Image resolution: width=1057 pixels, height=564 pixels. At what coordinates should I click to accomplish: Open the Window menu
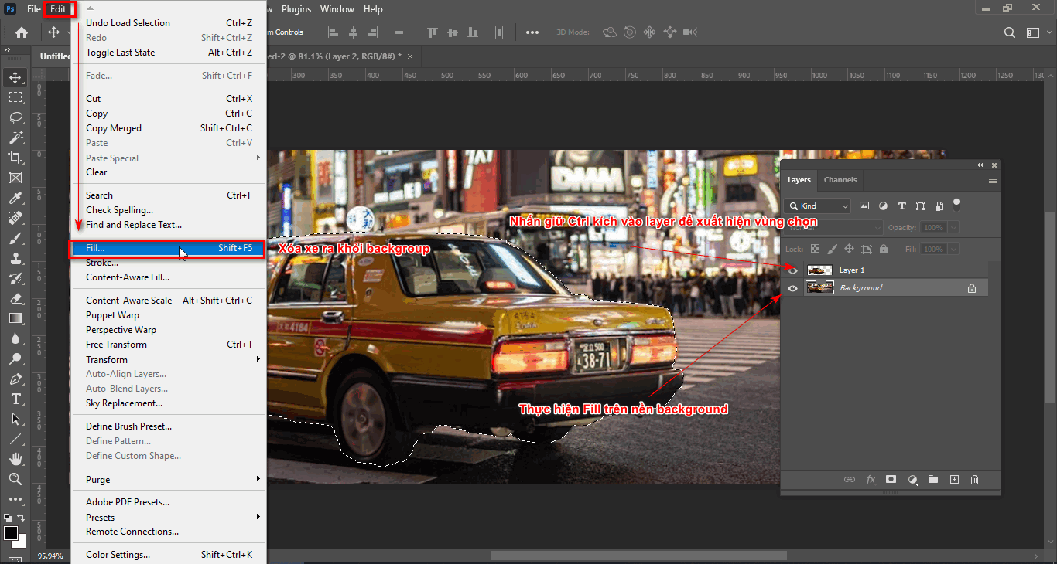[337, 8]
